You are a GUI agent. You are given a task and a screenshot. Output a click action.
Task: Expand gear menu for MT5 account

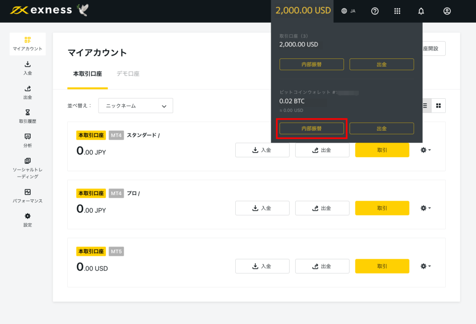425,266
